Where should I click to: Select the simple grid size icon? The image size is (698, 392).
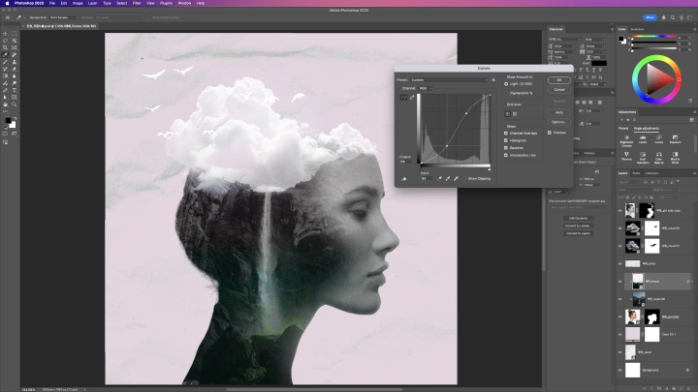507,114
